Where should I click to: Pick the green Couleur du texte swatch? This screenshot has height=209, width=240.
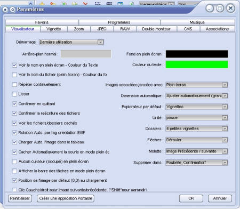click(x=197, y=65)
